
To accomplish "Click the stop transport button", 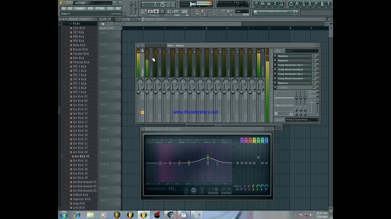I will (x=156, y=12).
